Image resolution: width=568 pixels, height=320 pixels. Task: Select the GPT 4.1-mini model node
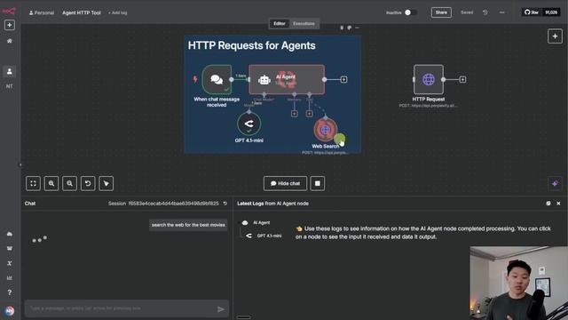(248, 124)
